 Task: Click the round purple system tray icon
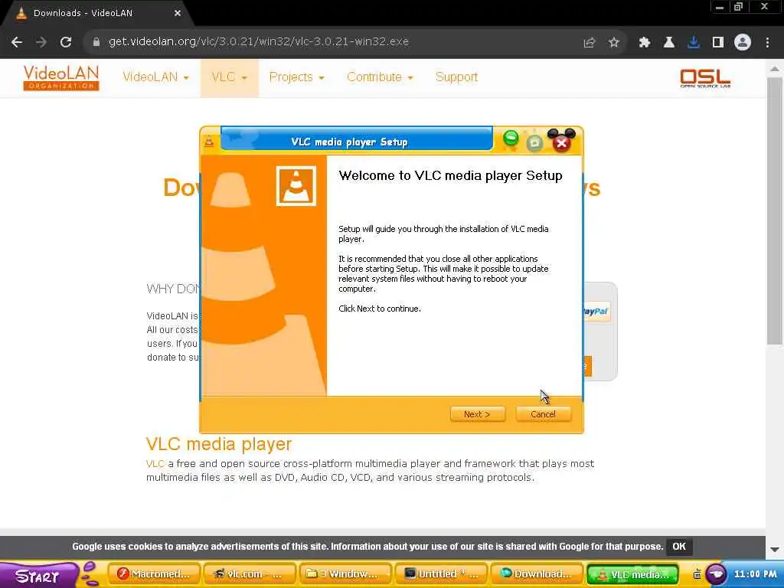click(x=716, y=574)
